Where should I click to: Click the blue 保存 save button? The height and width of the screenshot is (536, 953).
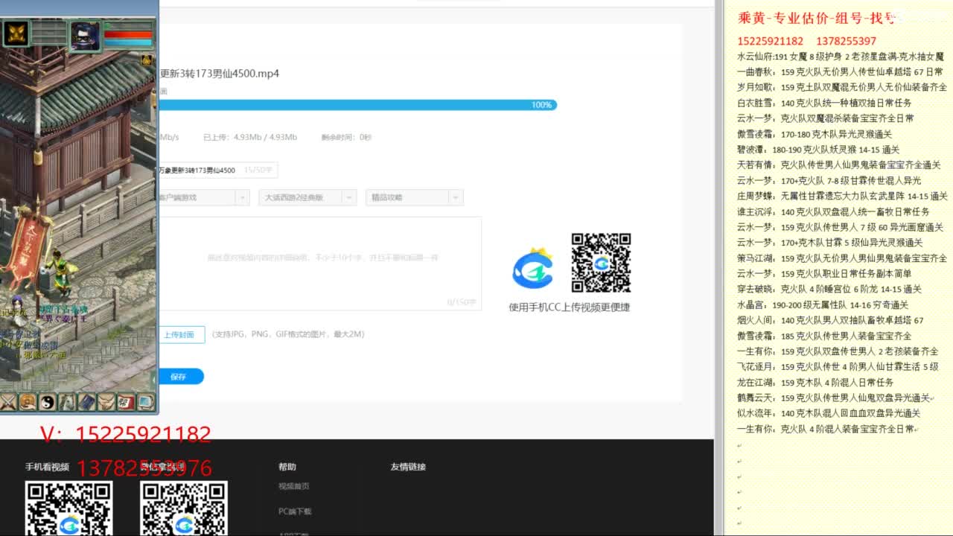tap(179, 377)
